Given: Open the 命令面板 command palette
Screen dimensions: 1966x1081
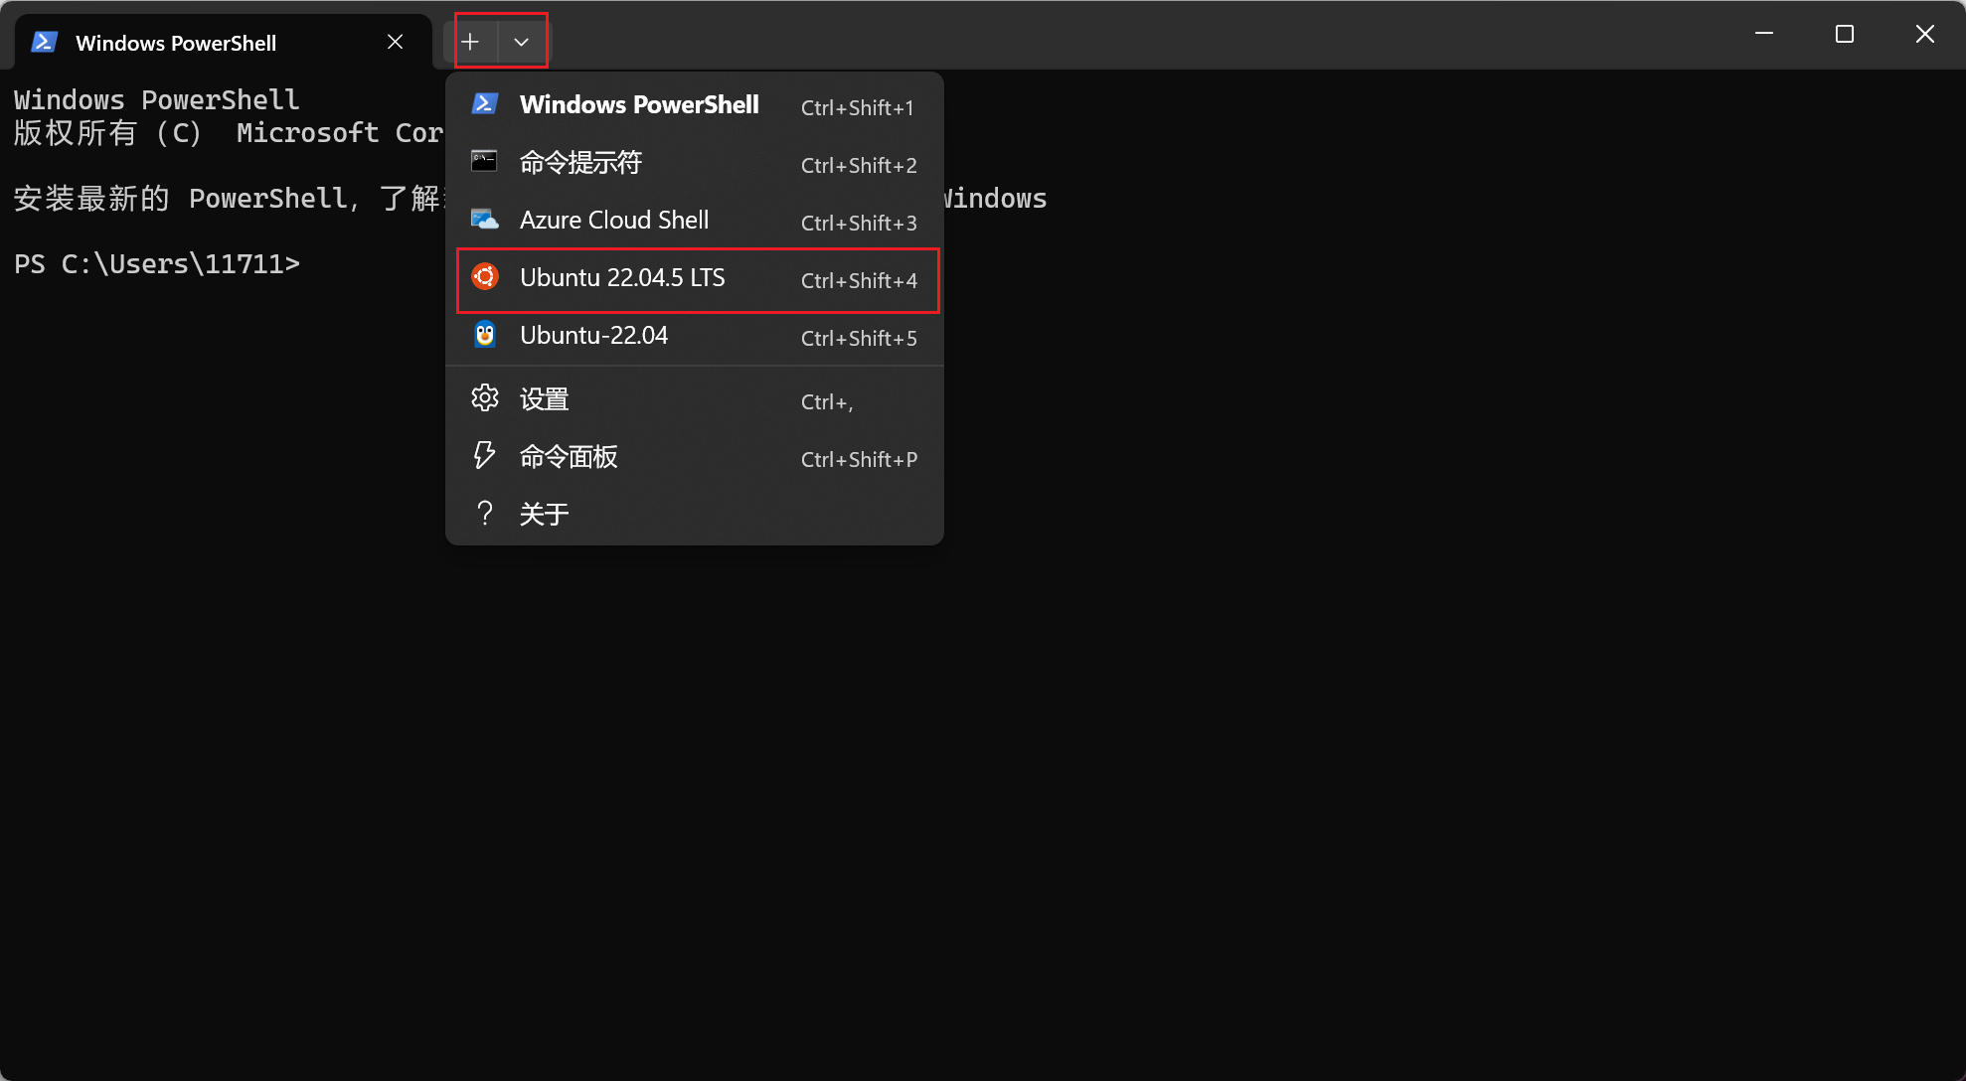Looking at the screenshot, I should (568, 456).
